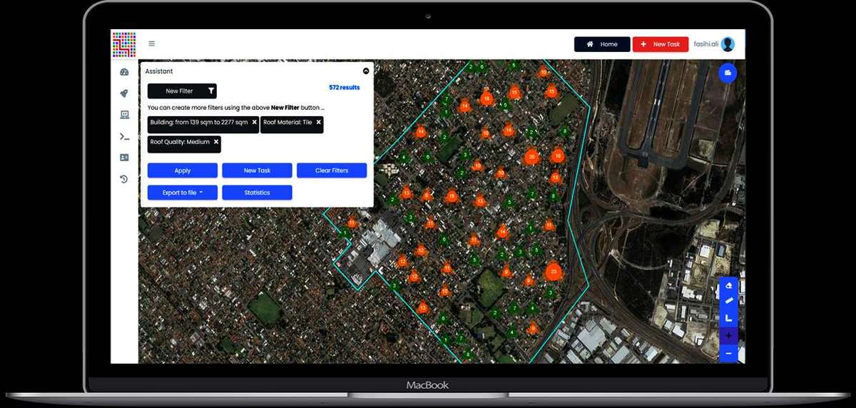Click the round blue map layers button

point(728,72)
